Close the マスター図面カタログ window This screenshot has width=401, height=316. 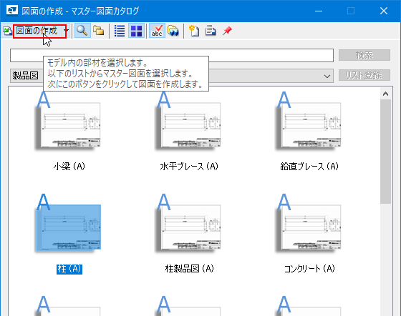pyautogui.click(x=384, y=11)
